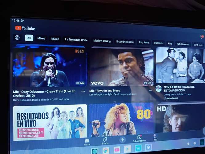Screen dimensions: 205x154
Task: Click 'Kim Wilde, Bonnie Tyler, Cyndi Lauper, and more'
Action: coord(113,94)
